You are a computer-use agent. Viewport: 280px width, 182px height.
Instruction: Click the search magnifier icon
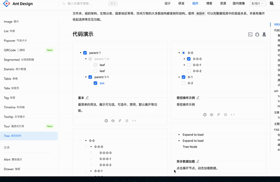pos(64,4)
